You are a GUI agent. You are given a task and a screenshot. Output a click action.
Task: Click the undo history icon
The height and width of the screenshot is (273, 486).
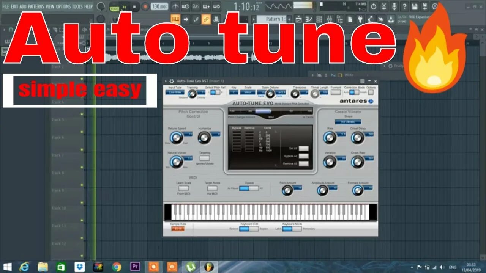[374, 6]
